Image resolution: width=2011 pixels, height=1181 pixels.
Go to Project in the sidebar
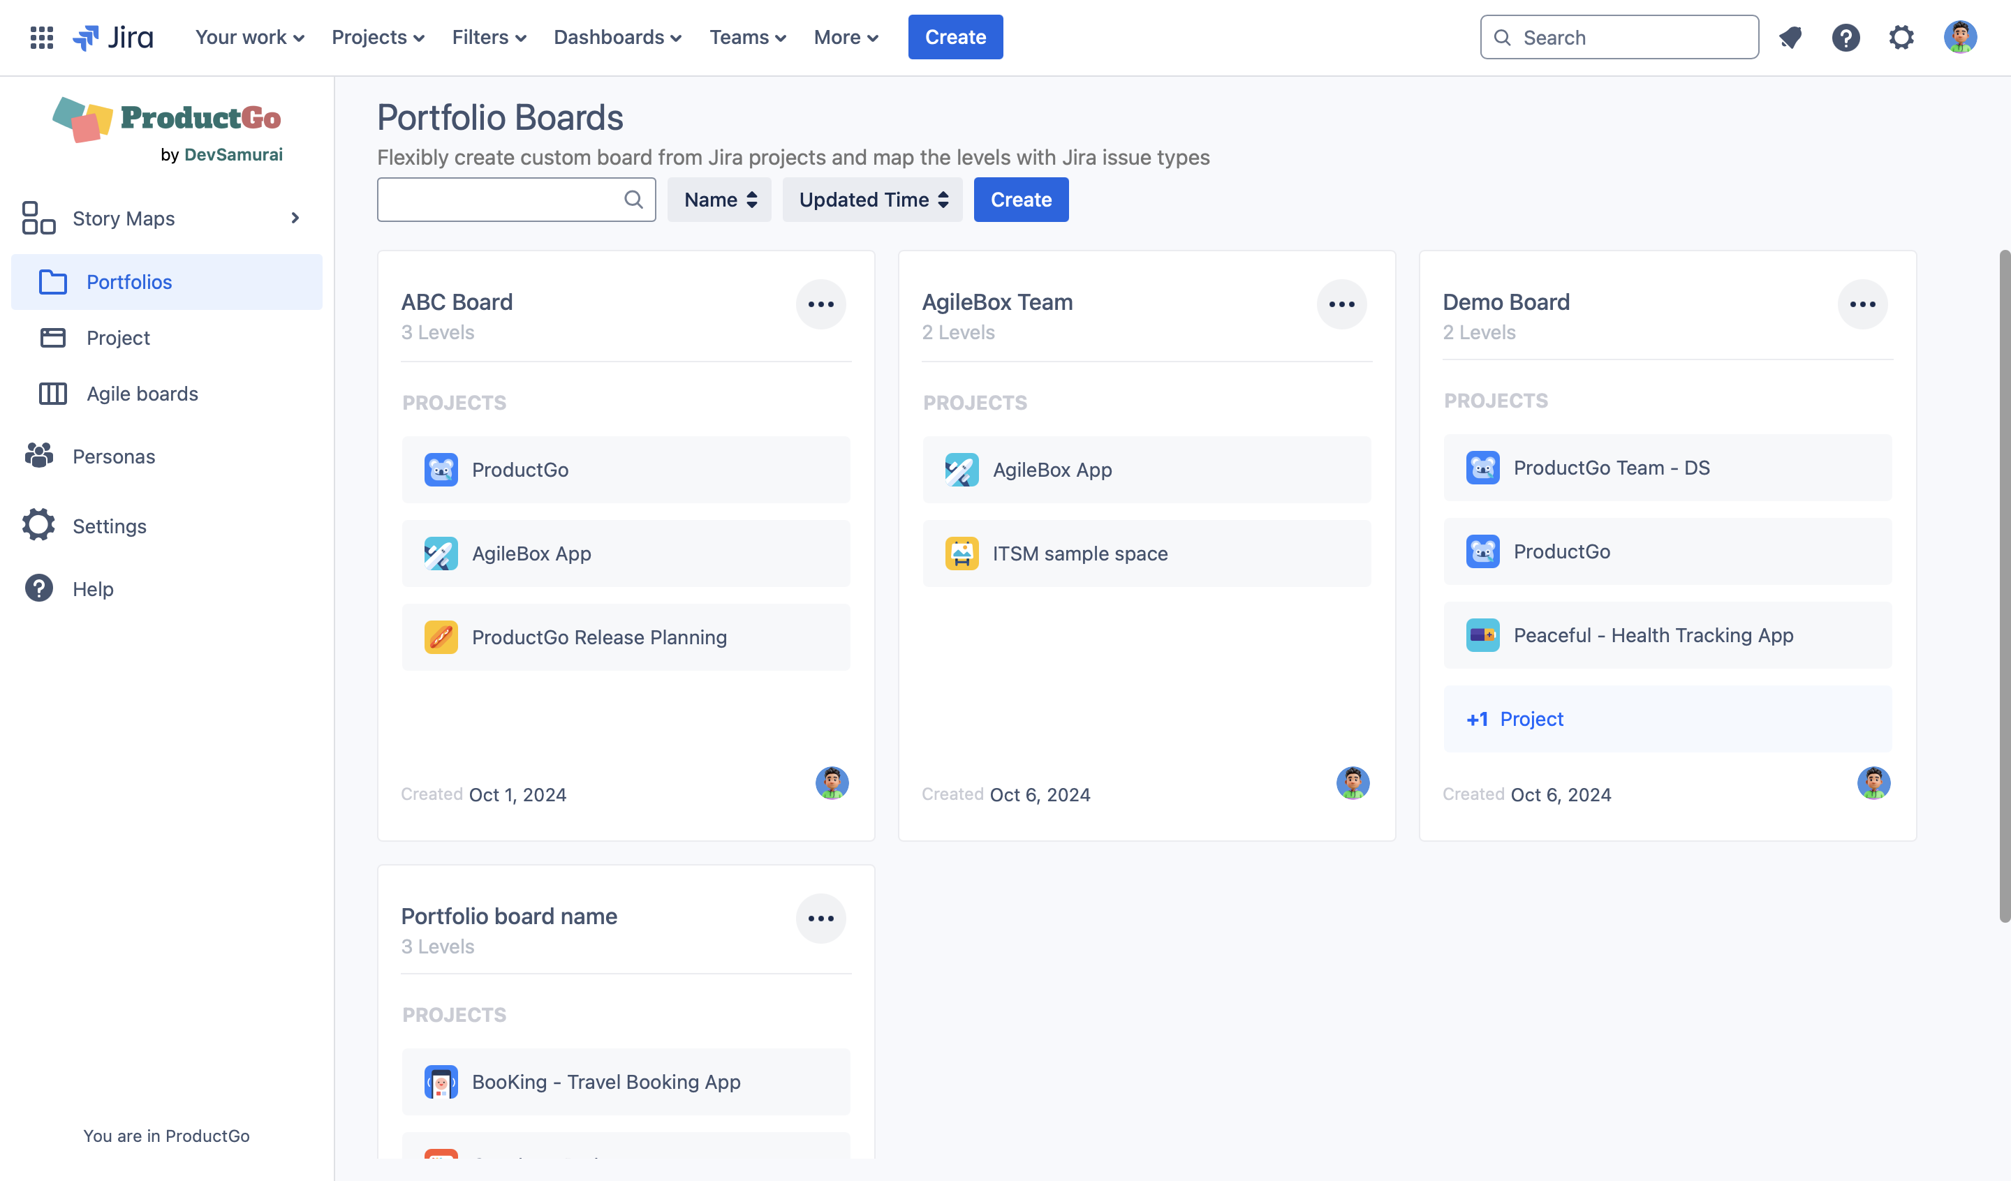[x=167, y=338]
